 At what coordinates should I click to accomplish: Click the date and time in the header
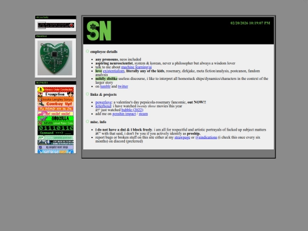[250, 23]
